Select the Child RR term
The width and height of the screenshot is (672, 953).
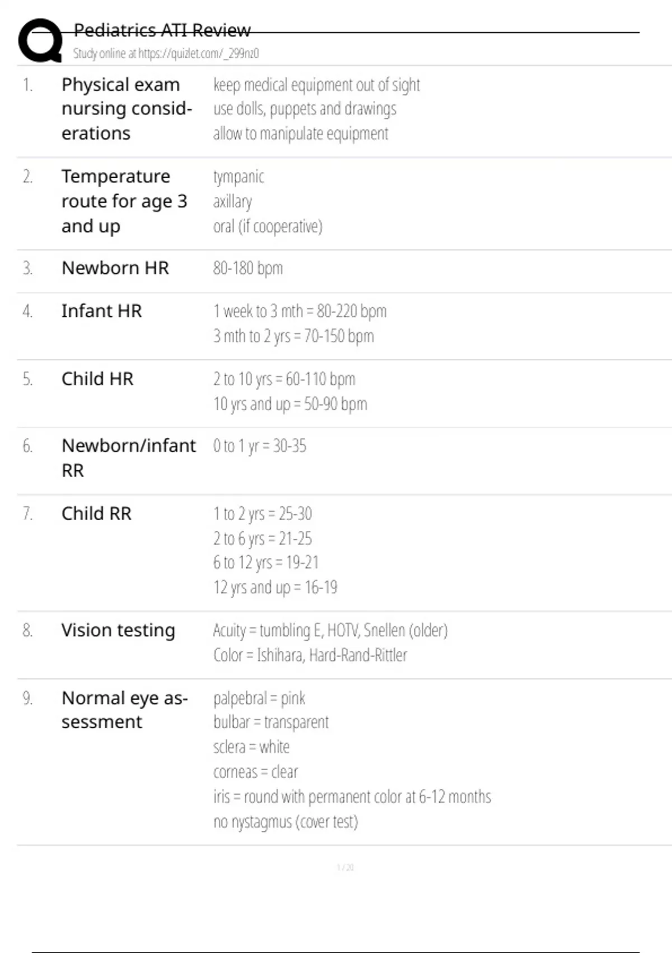pyautogui.click(x=96, y=513)
